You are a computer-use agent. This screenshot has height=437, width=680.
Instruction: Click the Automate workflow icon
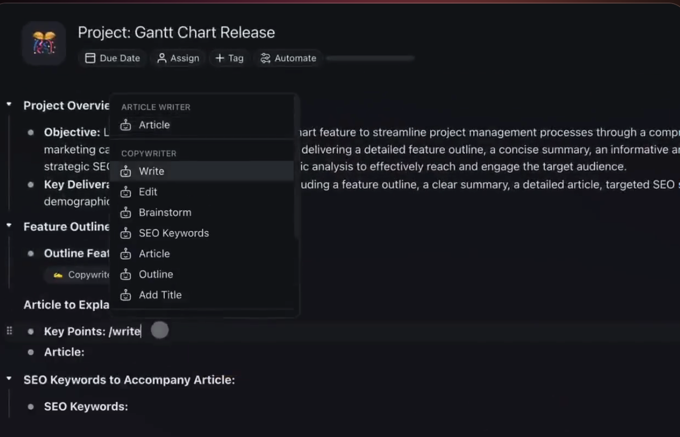[x=265, y=58]
